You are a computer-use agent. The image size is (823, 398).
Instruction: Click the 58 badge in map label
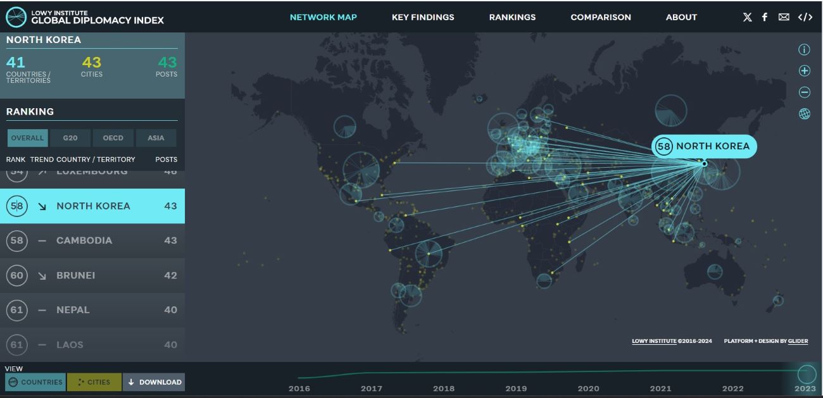click(663, 146)
